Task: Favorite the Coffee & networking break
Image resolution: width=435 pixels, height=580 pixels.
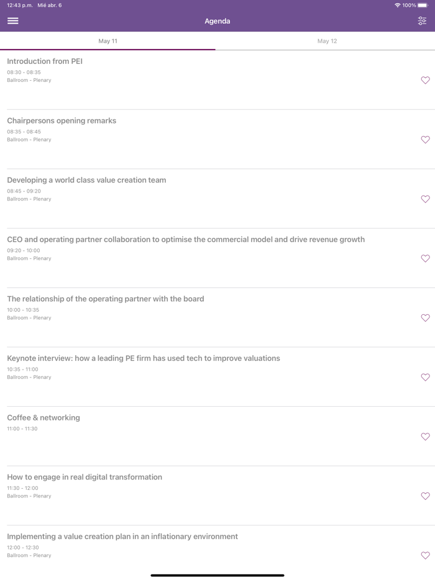Action: (425, 437)
